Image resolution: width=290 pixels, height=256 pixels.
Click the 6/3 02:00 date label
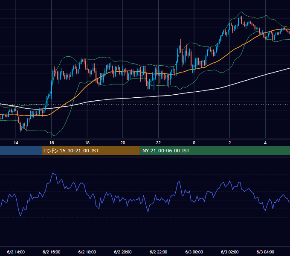[230, 252]
